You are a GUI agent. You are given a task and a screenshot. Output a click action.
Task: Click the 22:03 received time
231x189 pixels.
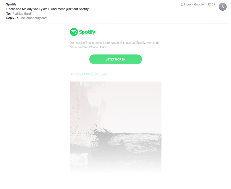tap(211, 4)
